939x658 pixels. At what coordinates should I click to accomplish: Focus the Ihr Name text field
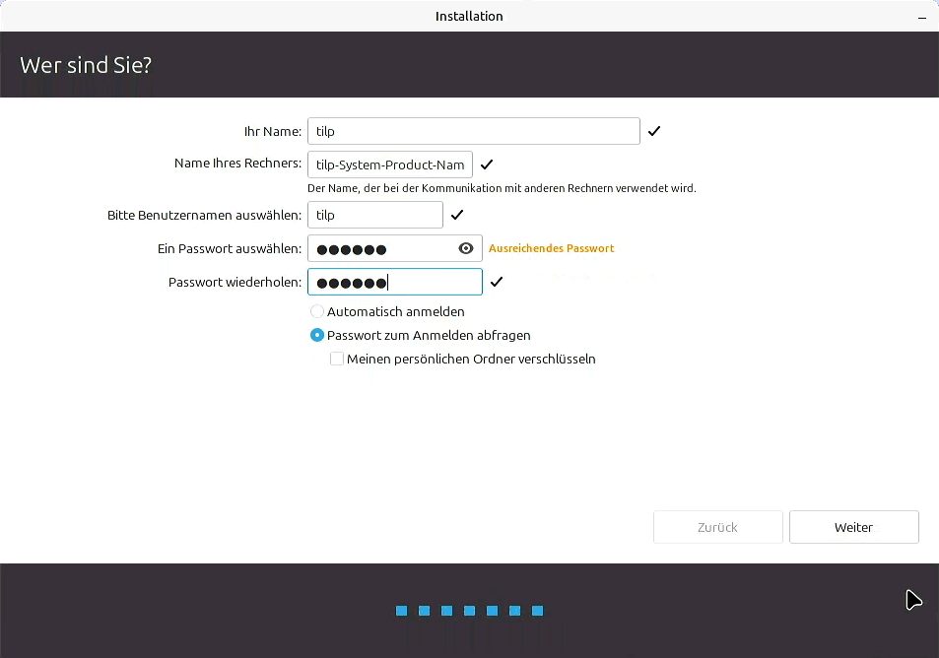click(473, 131)
